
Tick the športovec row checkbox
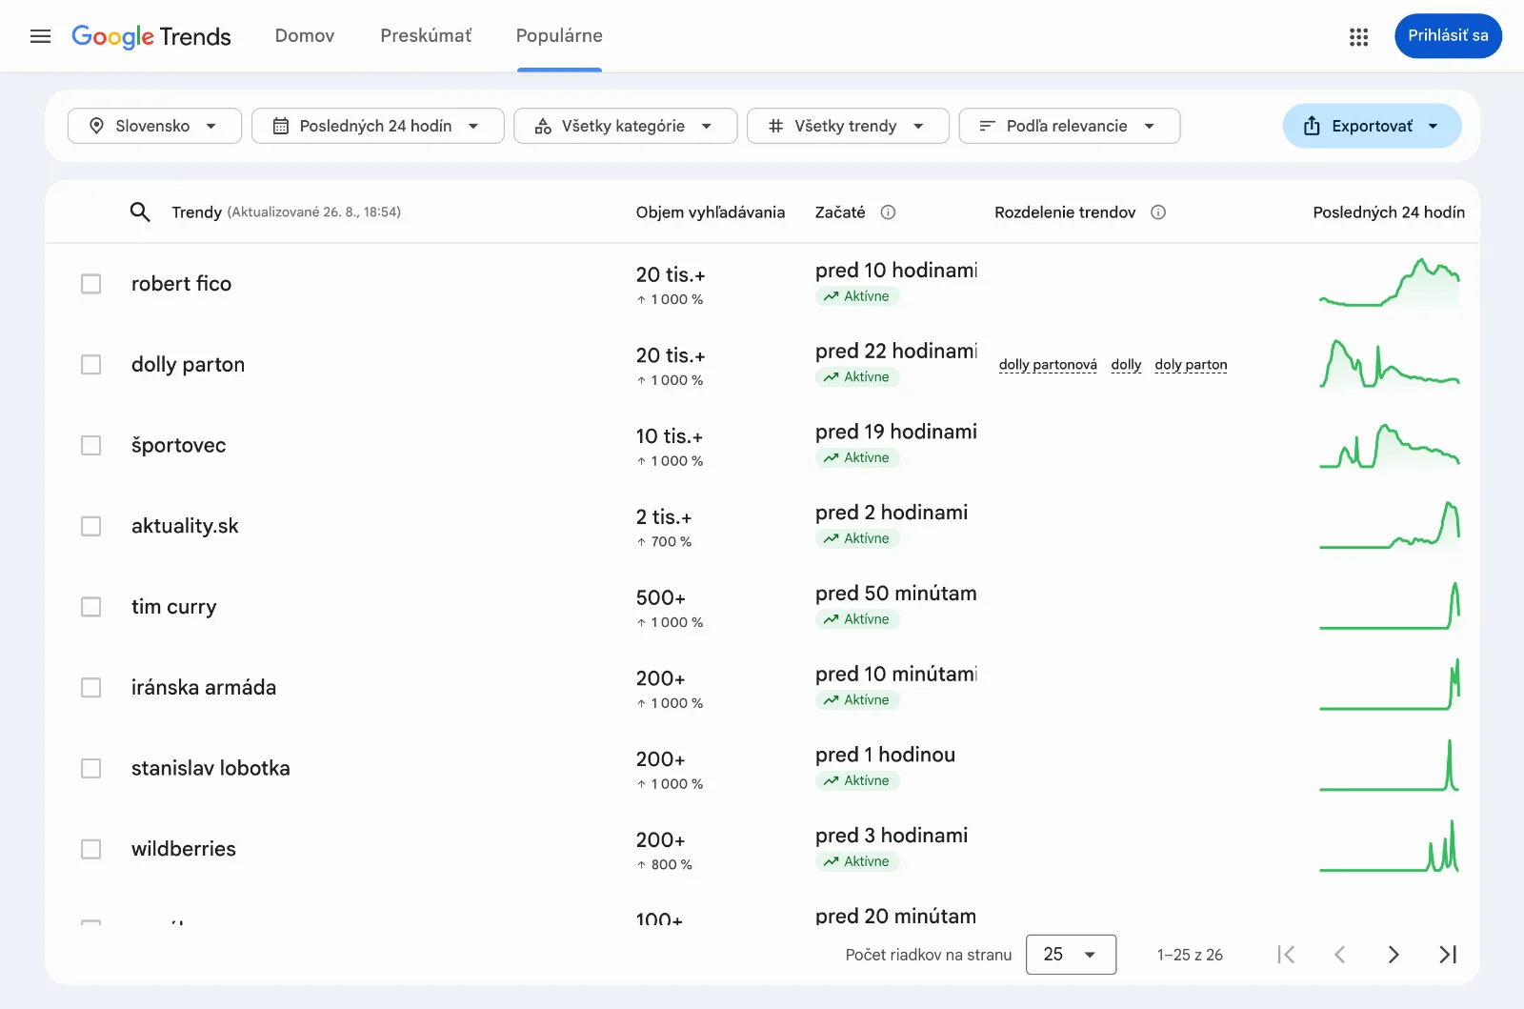pyautogui.click(x=90, y=445)
